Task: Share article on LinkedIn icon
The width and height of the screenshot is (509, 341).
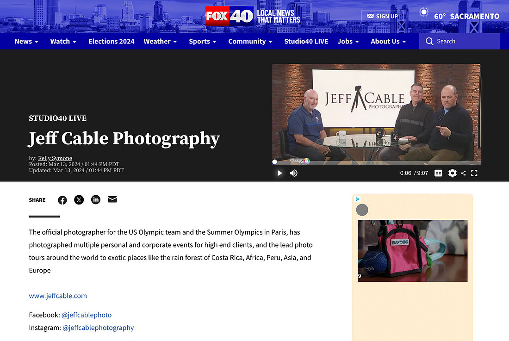Action: click(96, 199)
